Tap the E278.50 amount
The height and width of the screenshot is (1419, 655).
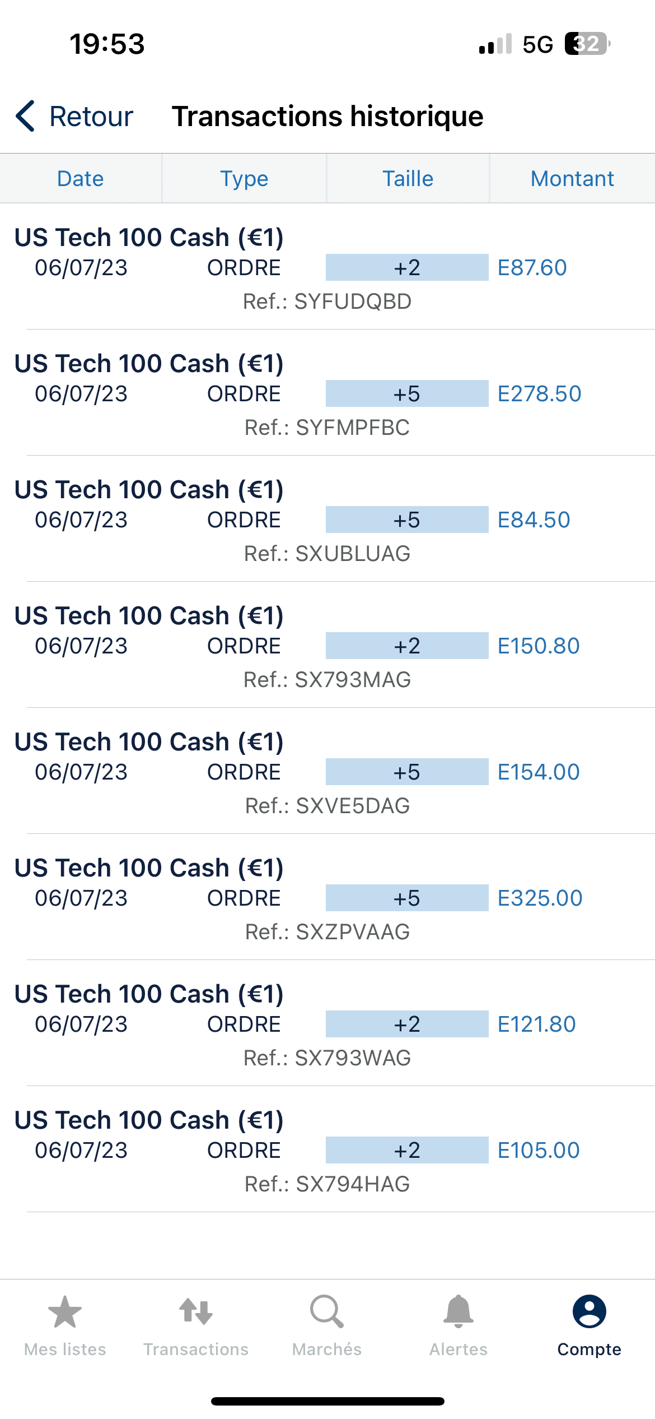(x=539, y=394)
